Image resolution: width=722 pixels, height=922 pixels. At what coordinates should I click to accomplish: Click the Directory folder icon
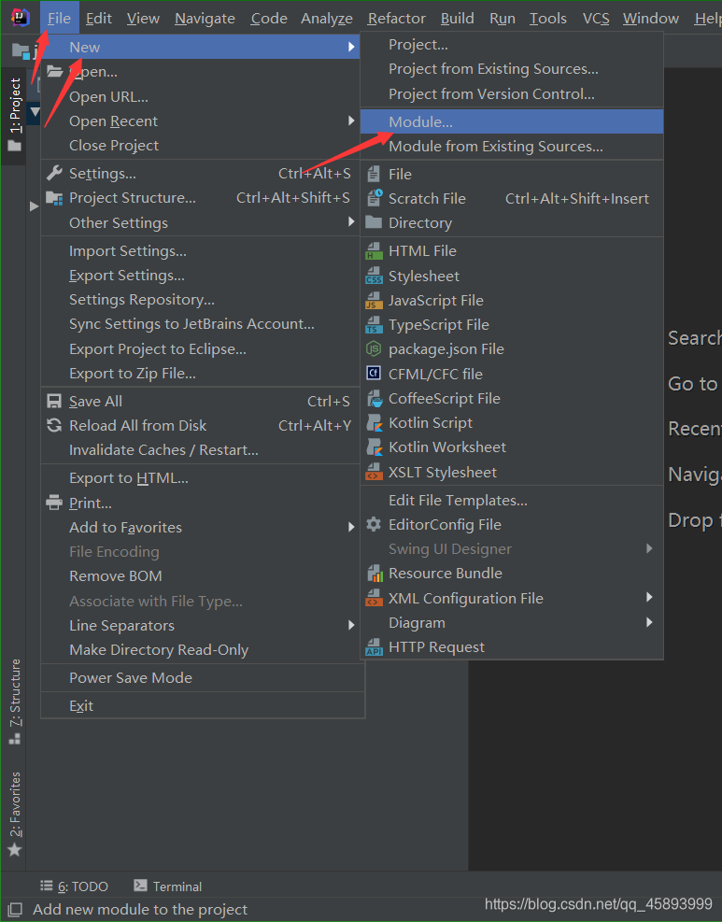374,222
